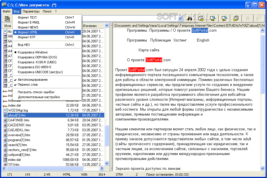
Task: Click file list scroll-left arrow
Action: [4, 168]
